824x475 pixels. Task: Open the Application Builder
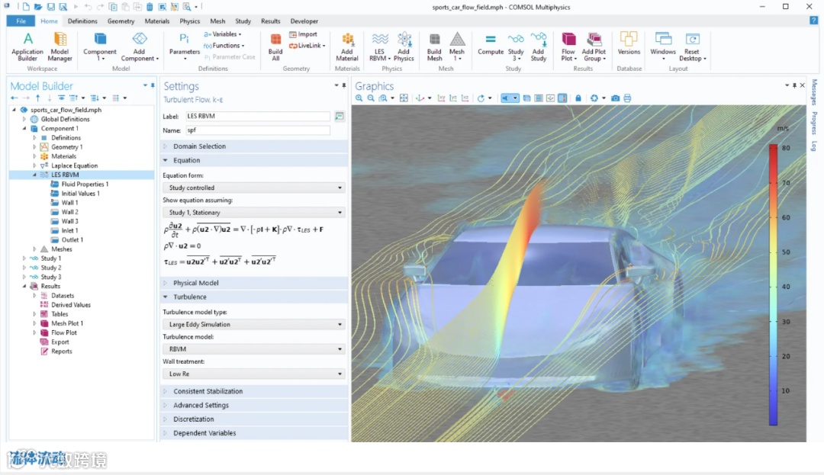27,47
